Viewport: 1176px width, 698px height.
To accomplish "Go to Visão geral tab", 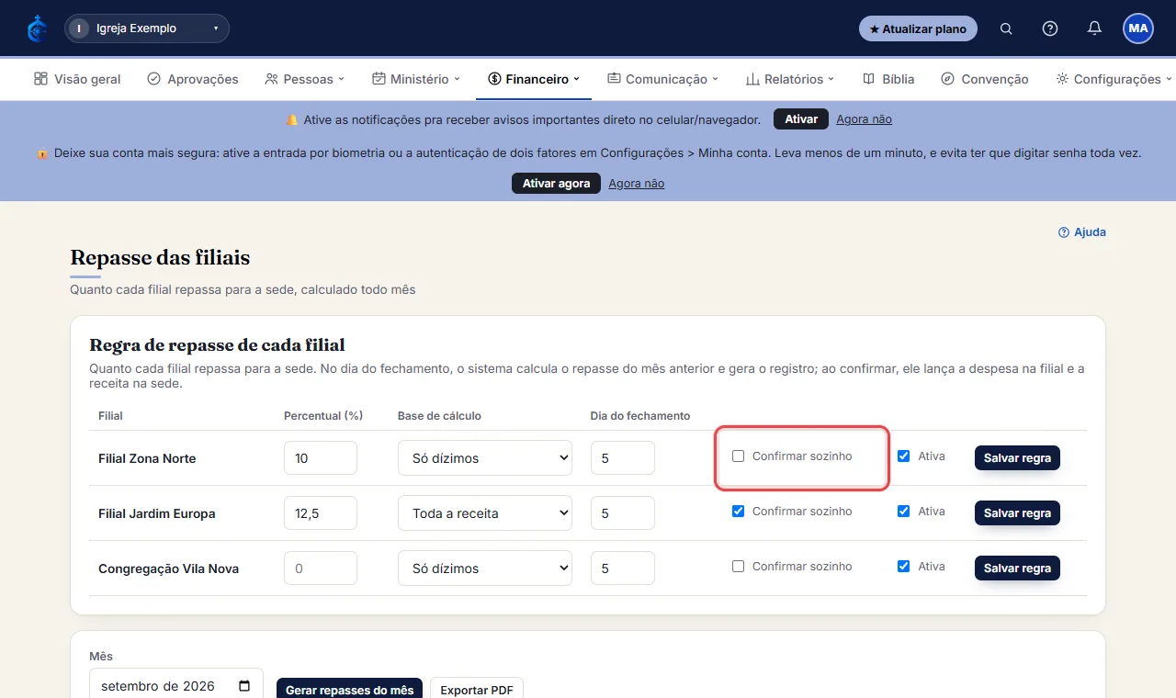I will [77, 79].
